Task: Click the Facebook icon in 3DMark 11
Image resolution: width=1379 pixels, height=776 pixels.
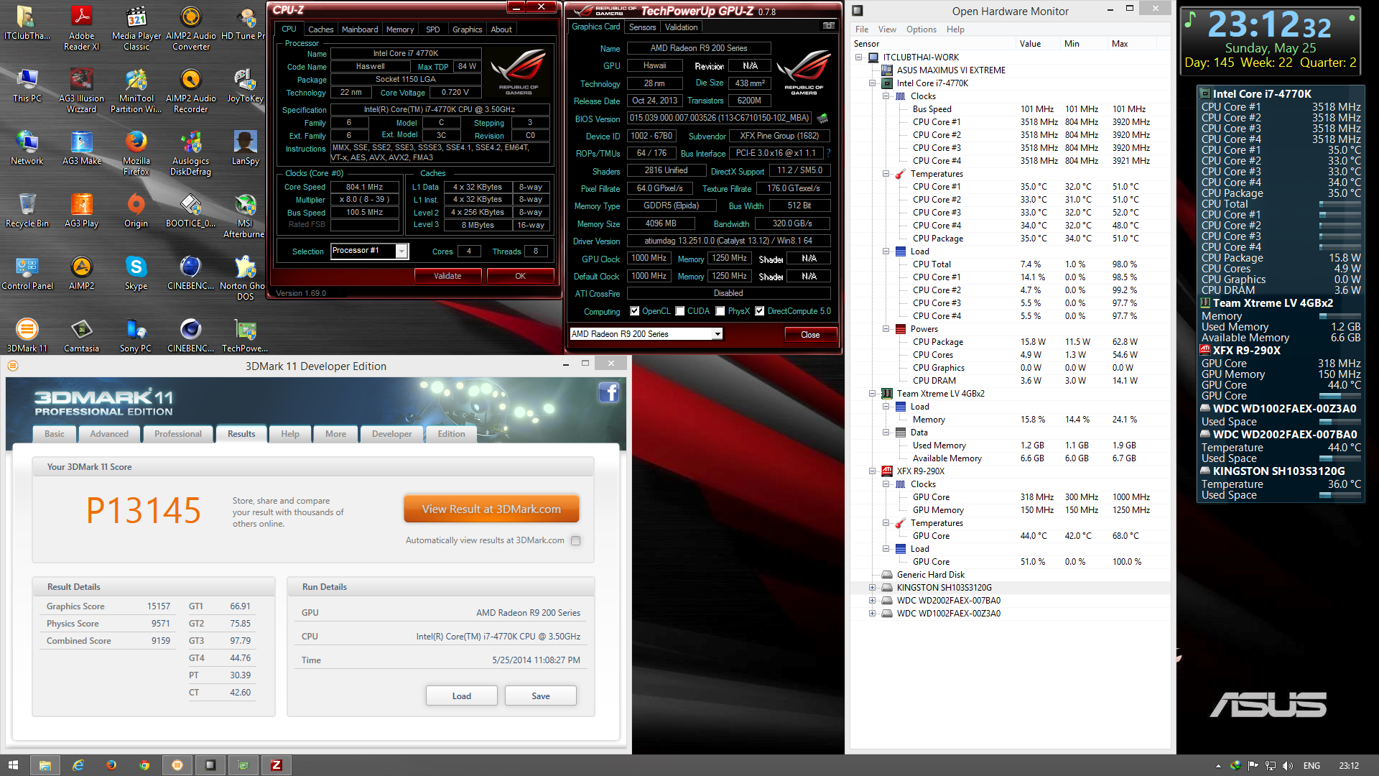Action: 608,392
